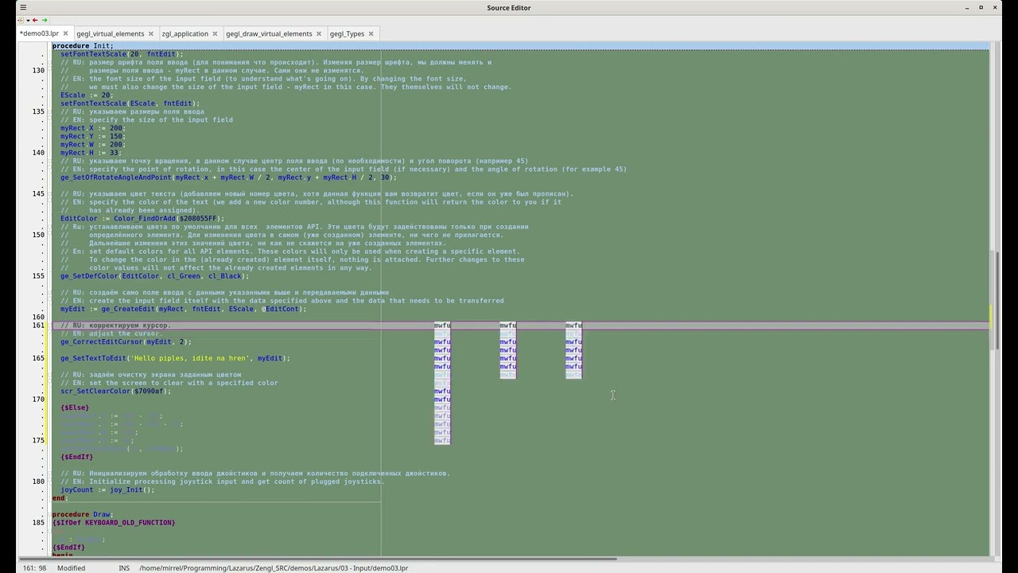The width and height of the screenshot is (1018, 573).
Task: Click the {$Else} compiler directive
Action: (75, 407)
